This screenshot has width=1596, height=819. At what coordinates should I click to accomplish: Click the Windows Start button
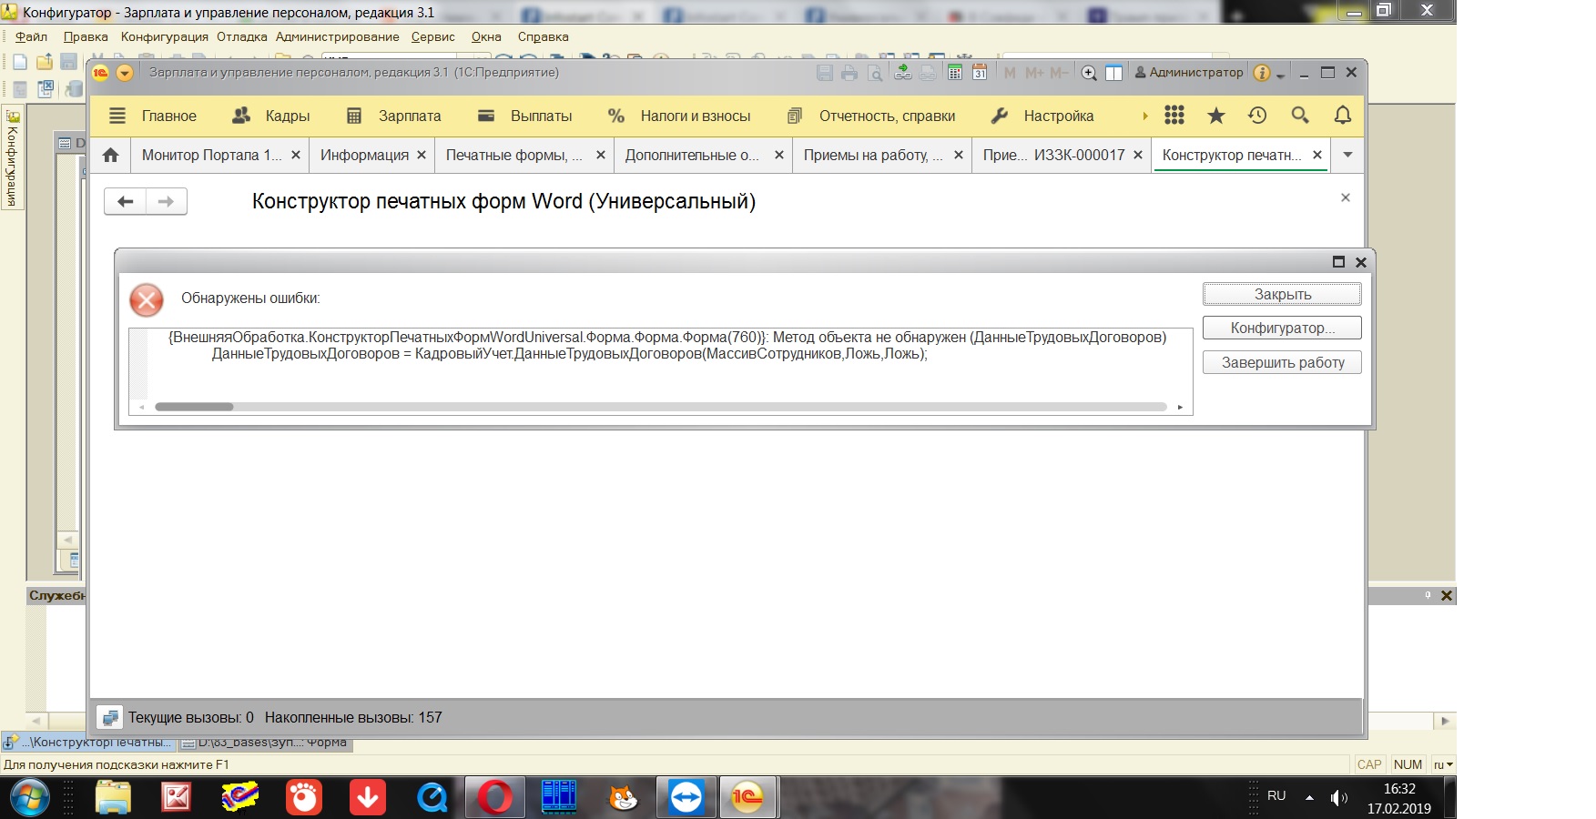coord(29,798)
